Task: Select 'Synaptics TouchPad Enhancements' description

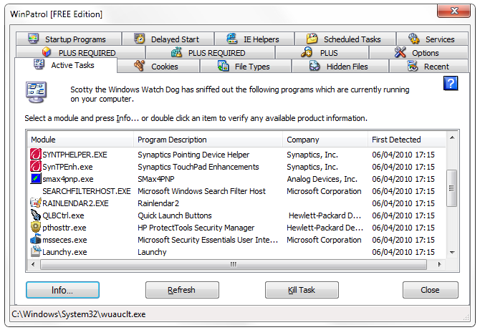Action: [x=198, y=167]
